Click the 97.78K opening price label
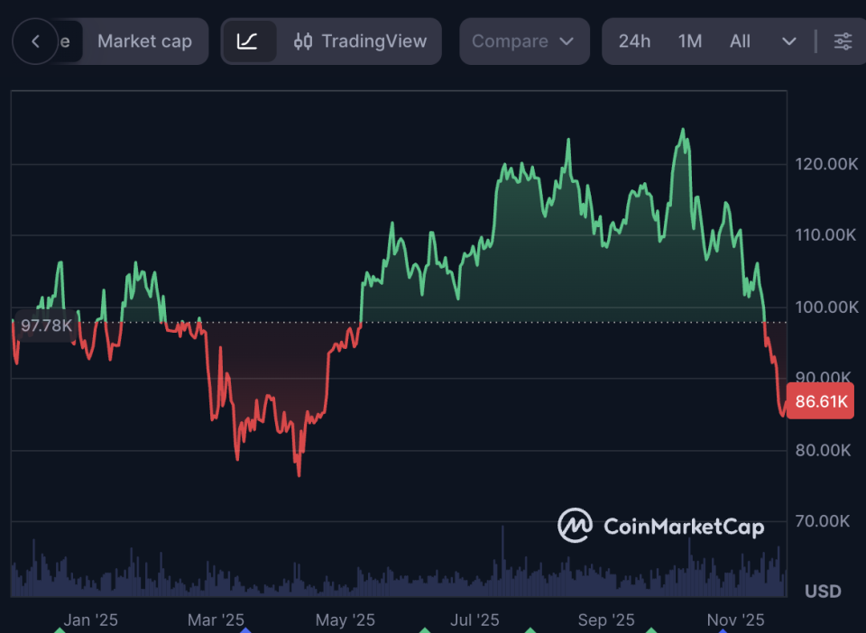 [44, 325]
